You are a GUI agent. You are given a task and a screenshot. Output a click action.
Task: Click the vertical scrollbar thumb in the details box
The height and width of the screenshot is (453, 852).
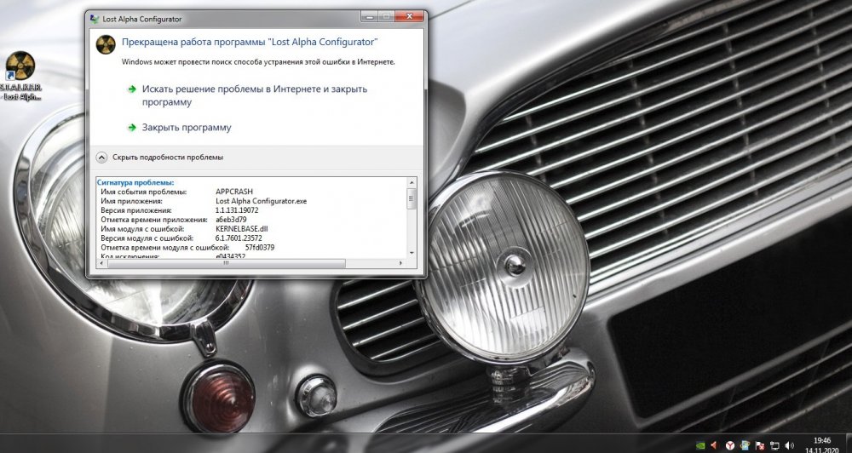coord(412,198)
